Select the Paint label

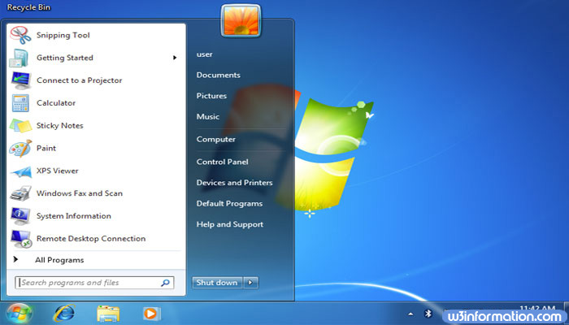(46, 149)
